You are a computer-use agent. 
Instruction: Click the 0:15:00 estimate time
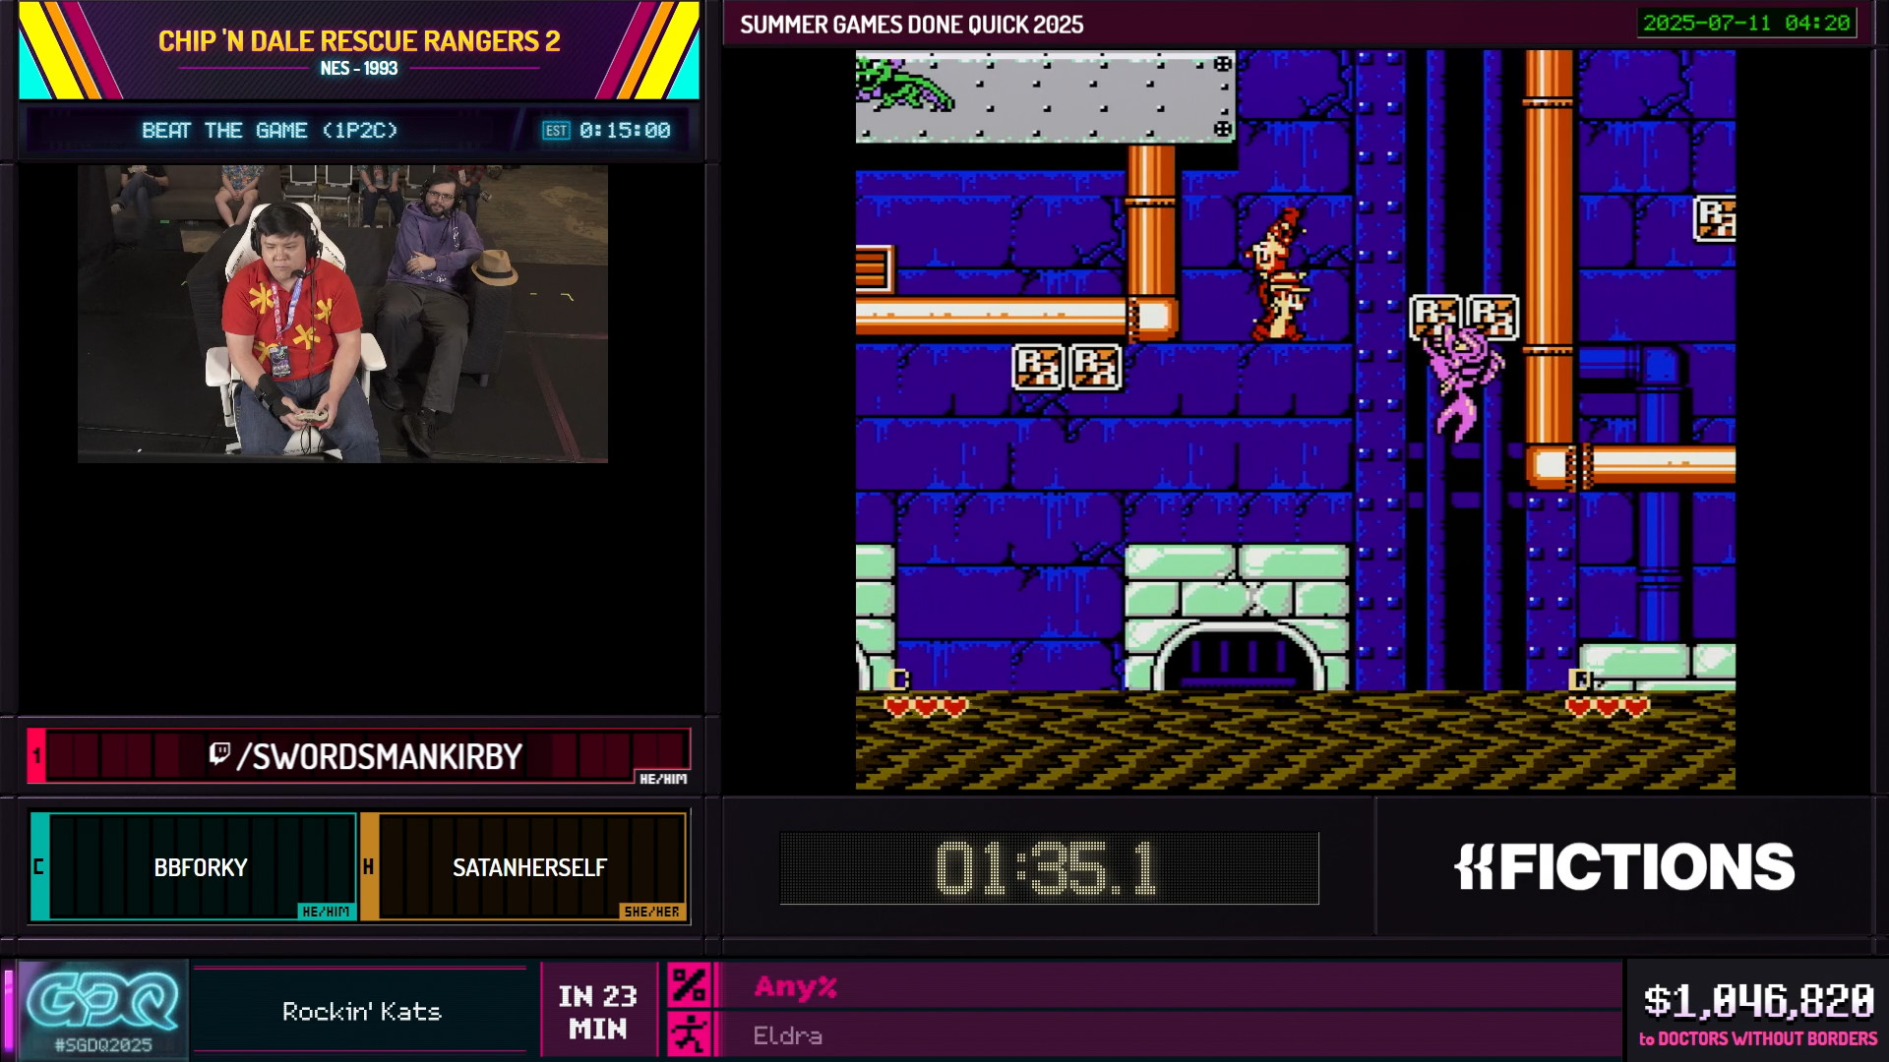(x=625, y=131)
